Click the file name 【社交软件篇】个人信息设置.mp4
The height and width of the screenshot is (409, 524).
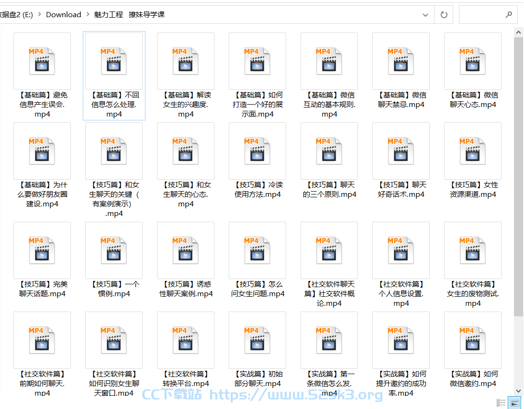coord(401,293)
